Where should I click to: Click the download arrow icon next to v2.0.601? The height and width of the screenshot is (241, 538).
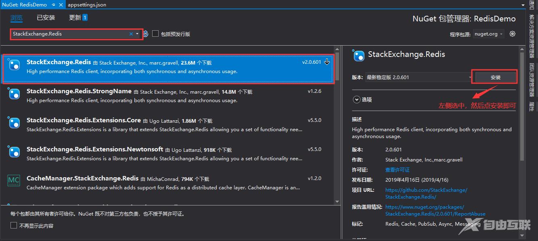click(x=327, y=62)
